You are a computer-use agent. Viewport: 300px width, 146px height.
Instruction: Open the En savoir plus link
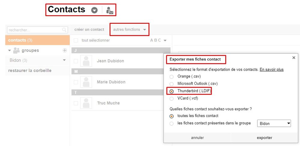tap(271, 70)
